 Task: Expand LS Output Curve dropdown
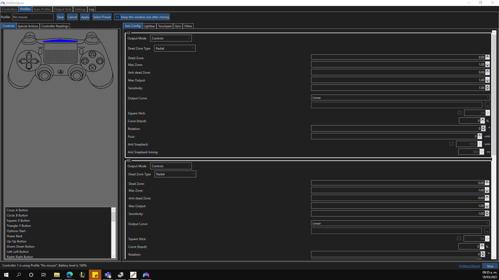click(400, 98)
